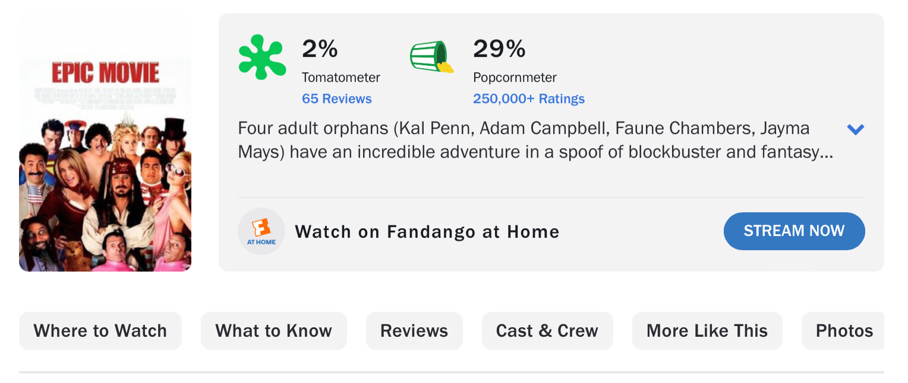Image resolution: width=908 pixels, height=383 pixels.
Task: Expand the synopsis with the blue chevron
Action: [855, 129]
